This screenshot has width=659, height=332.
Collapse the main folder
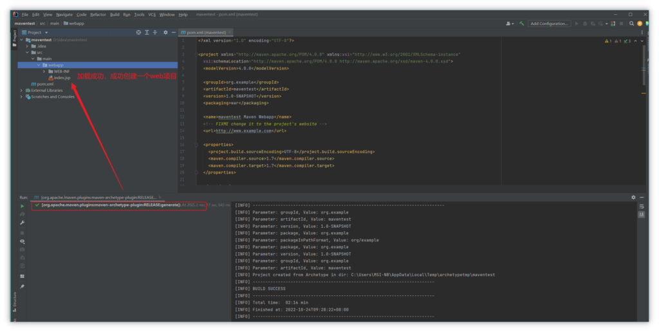pos(33,59)
